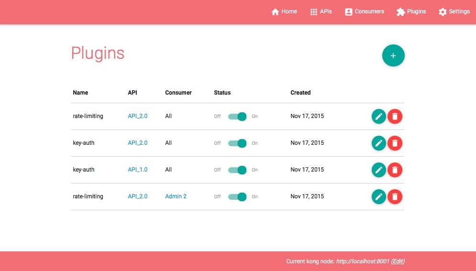476x271 pixels.
Task: Toggle status of Admin 2 rate-limiting plugin
Action: coord(237,196)
